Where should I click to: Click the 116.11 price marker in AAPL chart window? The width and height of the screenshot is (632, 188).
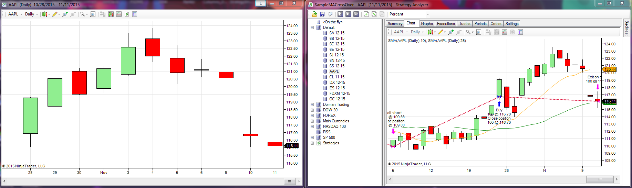click(292, 146)
